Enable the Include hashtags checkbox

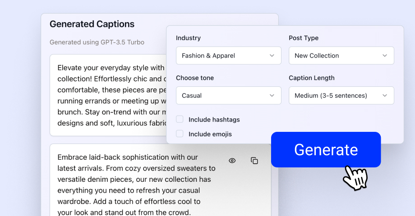(180, 119)
